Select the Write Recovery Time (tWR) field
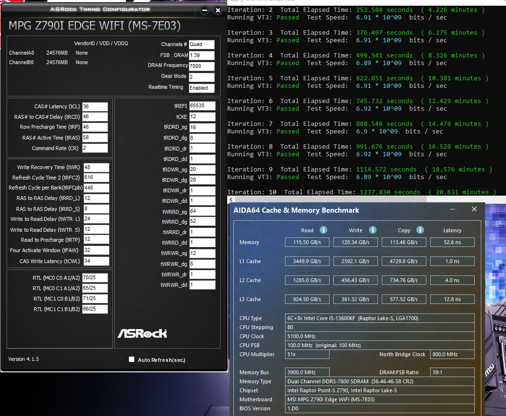 coord(96,167)
